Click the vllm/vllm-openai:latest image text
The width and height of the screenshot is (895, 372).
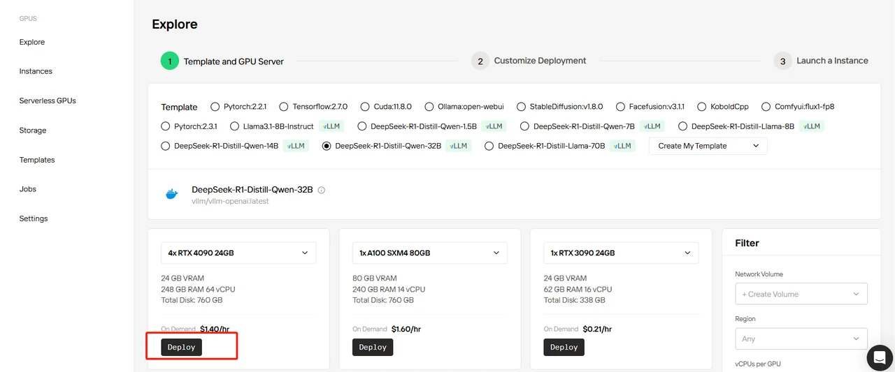coord(230,201)
